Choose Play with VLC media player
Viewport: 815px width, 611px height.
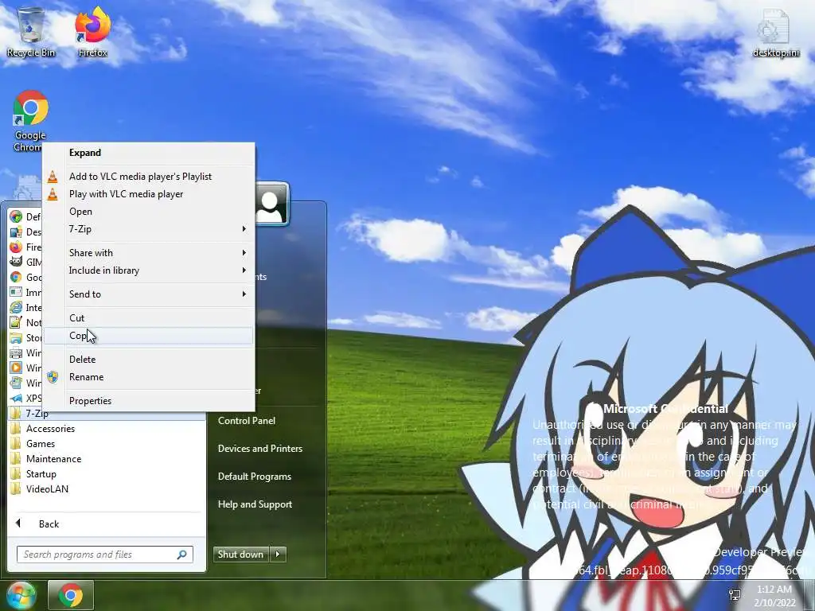click(148, 194)
